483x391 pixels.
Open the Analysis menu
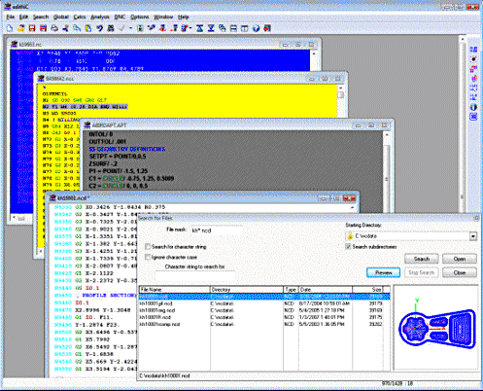coord(100,17)
